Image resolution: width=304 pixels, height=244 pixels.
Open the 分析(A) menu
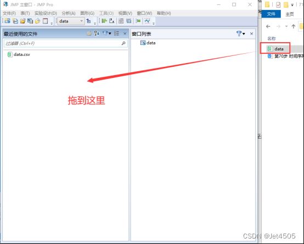point(69,13)
